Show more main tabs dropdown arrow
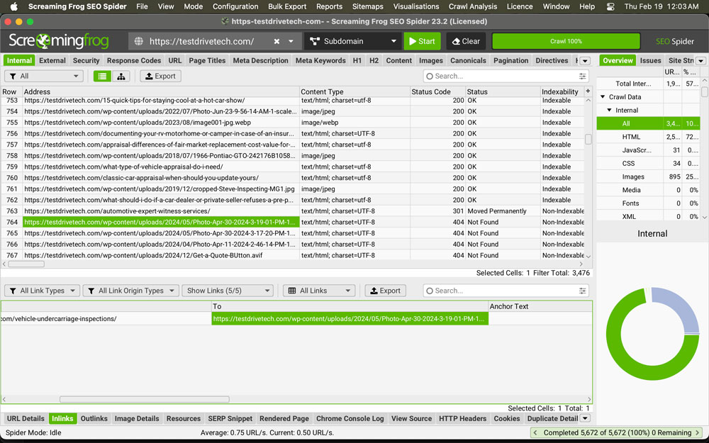709x443 pixels. [x=585, y=60]
